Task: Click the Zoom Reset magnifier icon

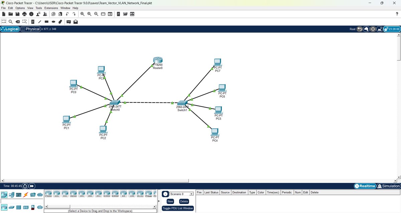Action: click(x=89, y=14)
